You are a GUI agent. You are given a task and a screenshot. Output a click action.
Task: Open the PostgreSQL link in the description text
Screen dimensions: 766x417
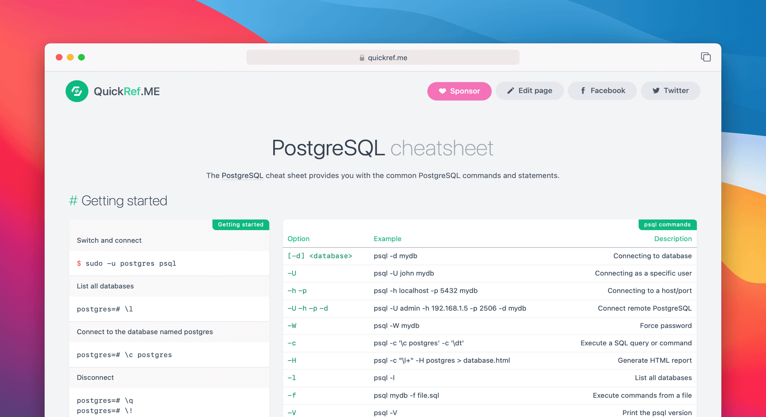242,176
